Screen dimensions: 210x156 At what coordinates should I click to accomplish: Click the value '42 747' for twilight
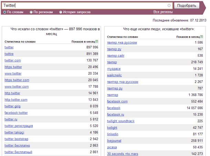[198, 128]
